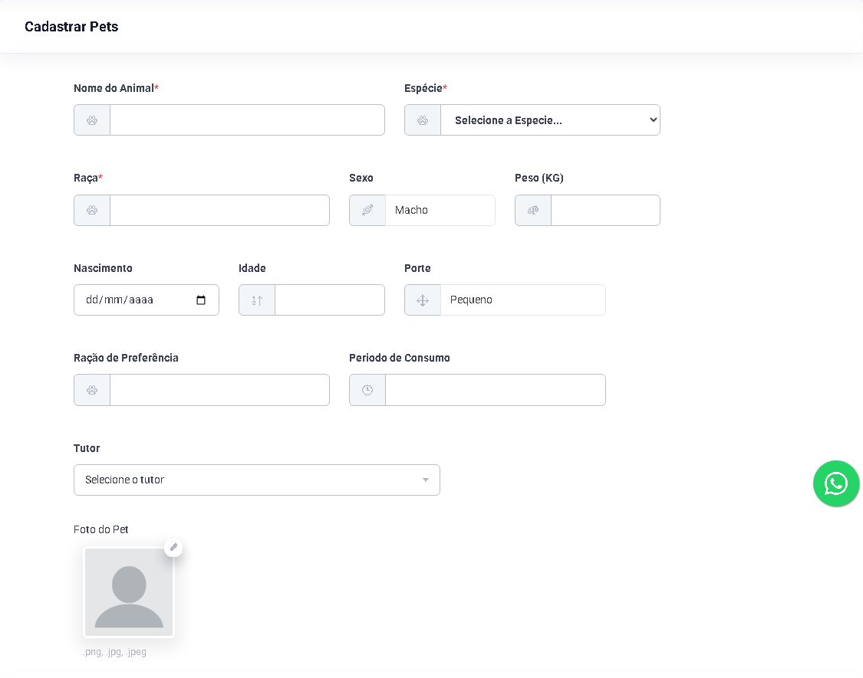Click the Foto do Pet label

(100, 529)
